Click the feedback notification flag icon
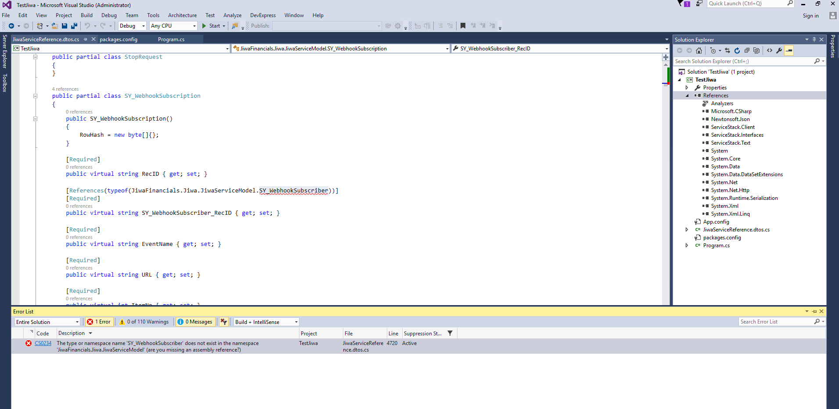The image size is (839, 409). 681,4
